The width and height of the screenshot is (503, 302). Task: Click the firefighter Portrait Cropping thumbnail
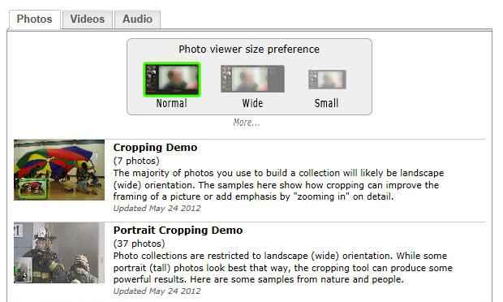pos(59,252)
